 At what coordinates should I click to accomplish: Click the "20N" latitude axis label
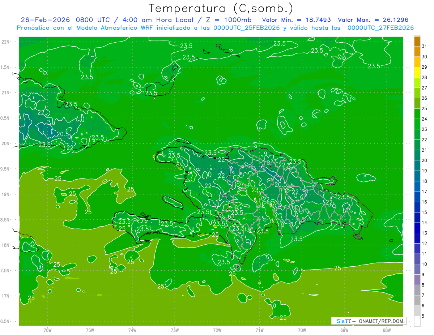[x=6, y=143]
